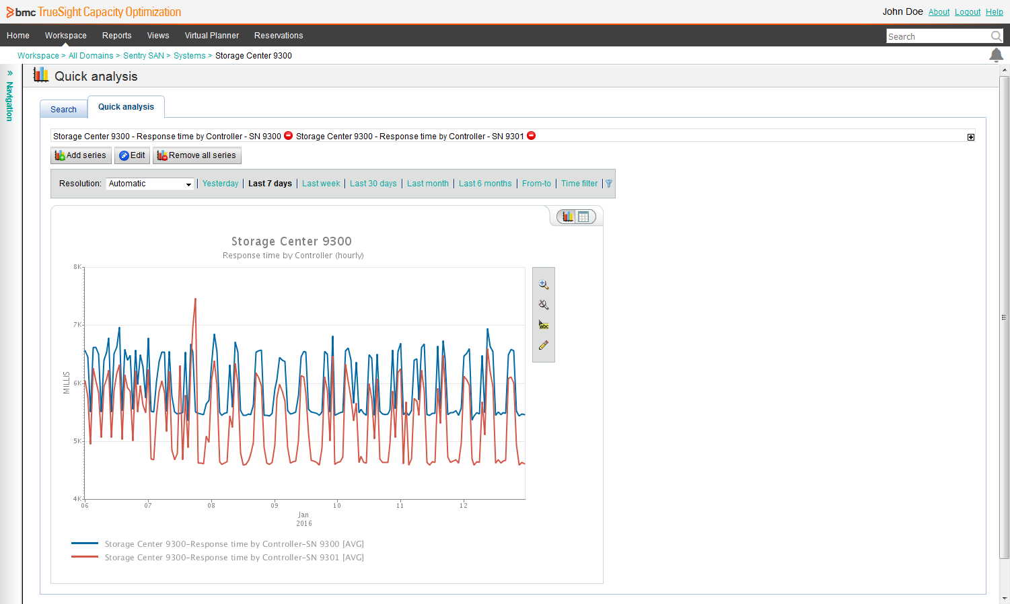Remove SN 9301 series via red icon
Screen dimensions: 1010x604
coord(531,135)
